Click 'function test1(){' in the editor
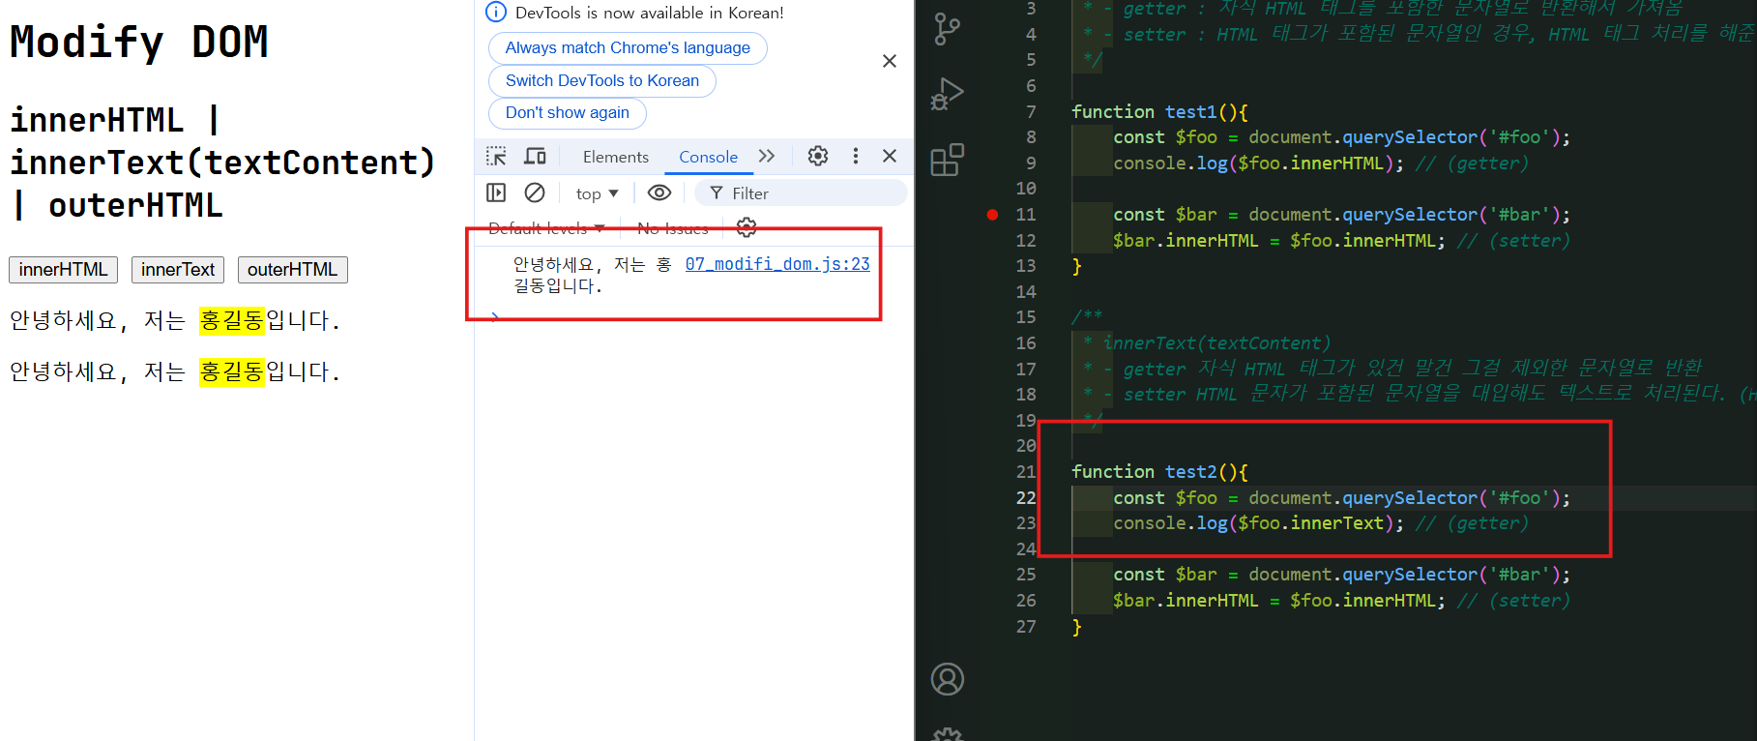The width and height of the screenshot is (1757, 741). tap(1159, 112)
